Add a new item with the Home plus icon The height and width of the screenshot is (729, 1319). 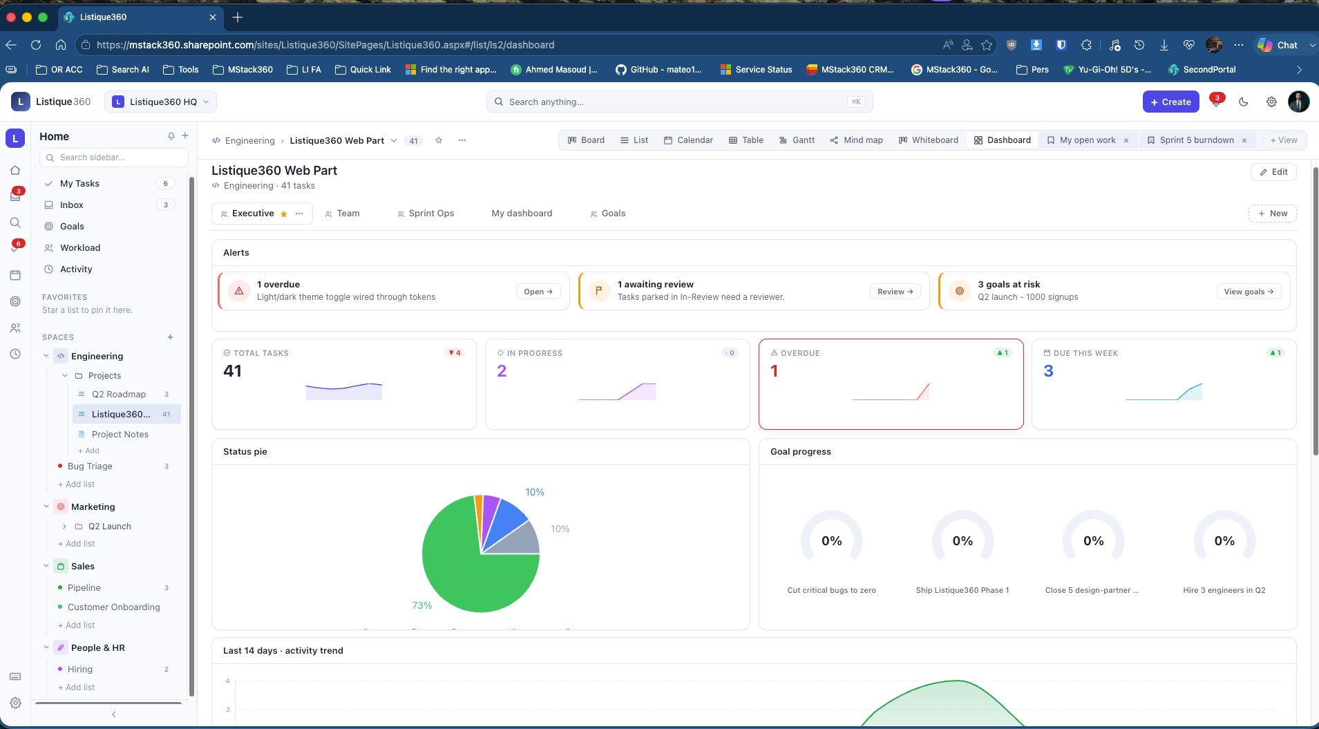[185, 136]
